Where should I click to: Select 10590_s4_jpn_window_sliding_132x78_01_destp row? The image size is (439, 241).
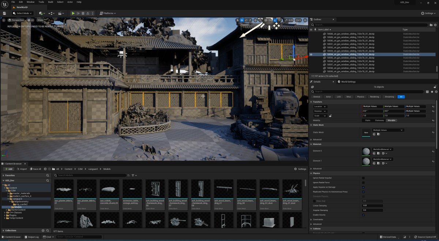click(x=372, y=41)
